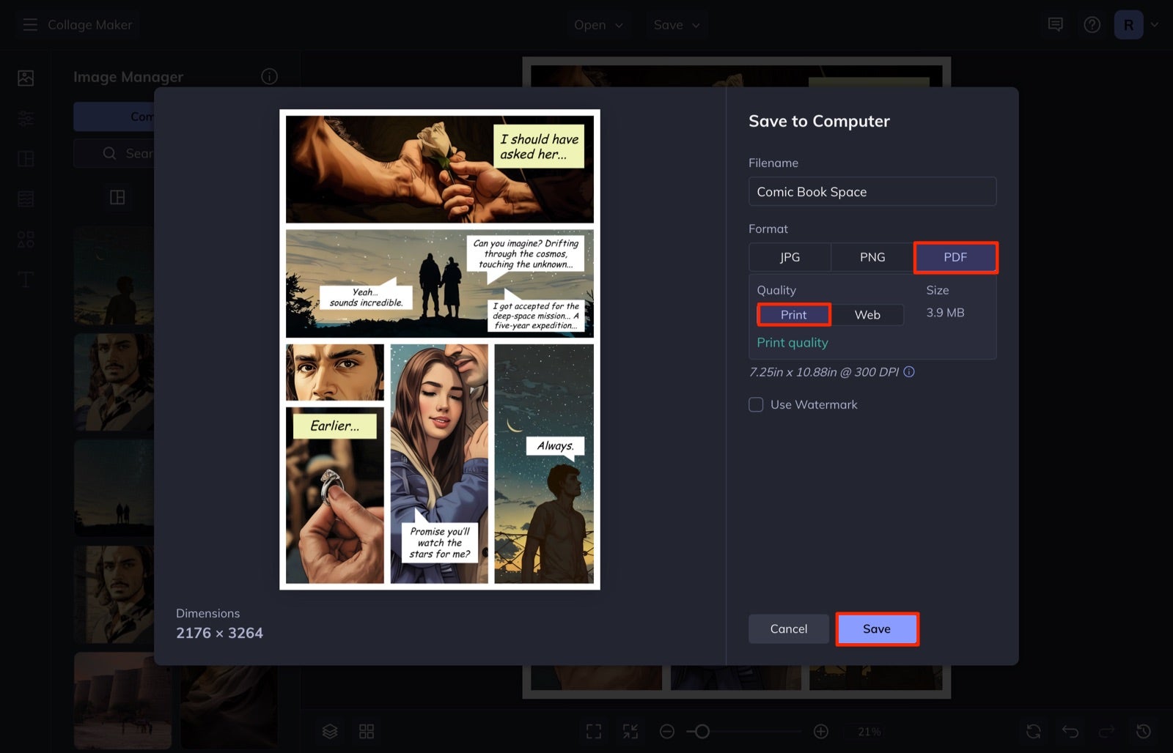
Task: Open the Layouts panel in the sidebar
Action: (25, 157)
